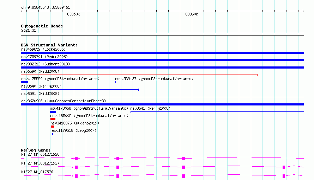Open nsv3416876 (Audano2019) label

(75, 123)
